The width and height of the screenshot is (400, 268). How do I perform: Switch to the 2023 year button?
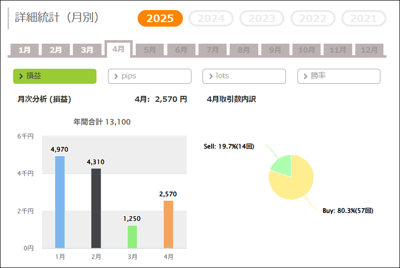point(262,19)
